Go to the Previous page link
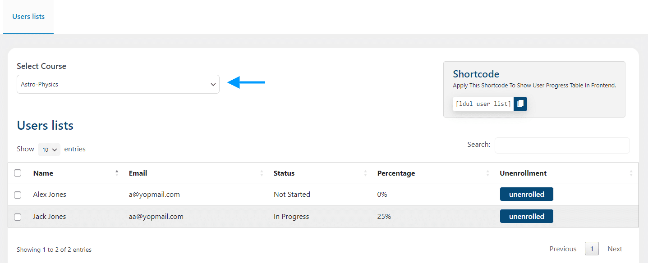Image resolution: width=648 pixels, height=263 pixels. coord(563,249)
